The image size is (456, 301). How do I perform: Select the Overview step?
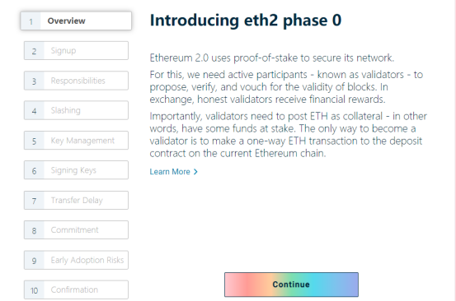point(76,21)
